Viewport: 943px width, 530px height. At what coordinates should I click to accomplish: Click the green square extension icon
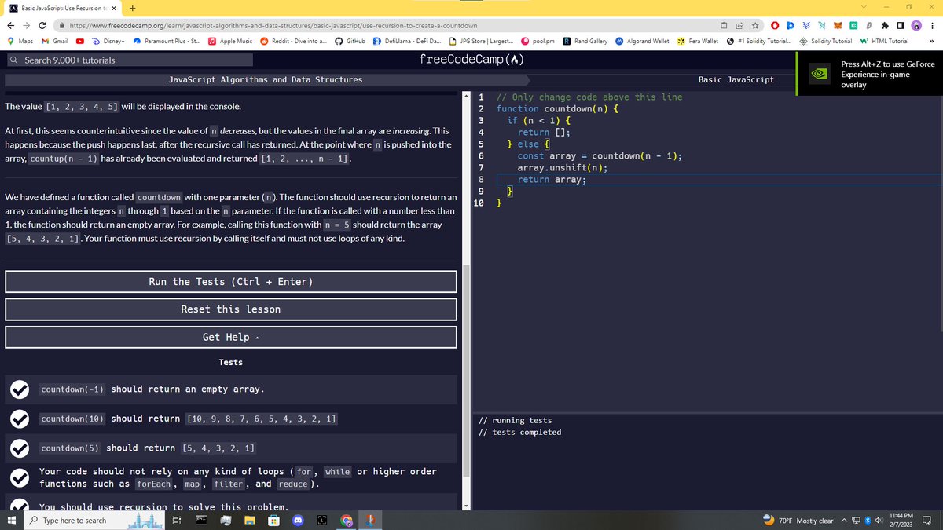click(853, 25)
